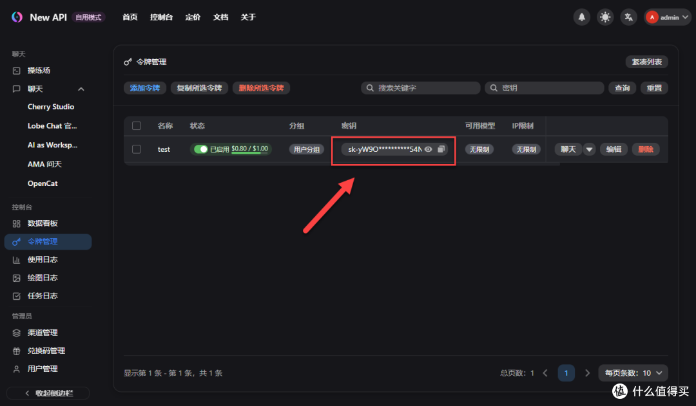Click the 重置 reset button
The height and width of the screenshot is (406, 696).
[654, 88]
